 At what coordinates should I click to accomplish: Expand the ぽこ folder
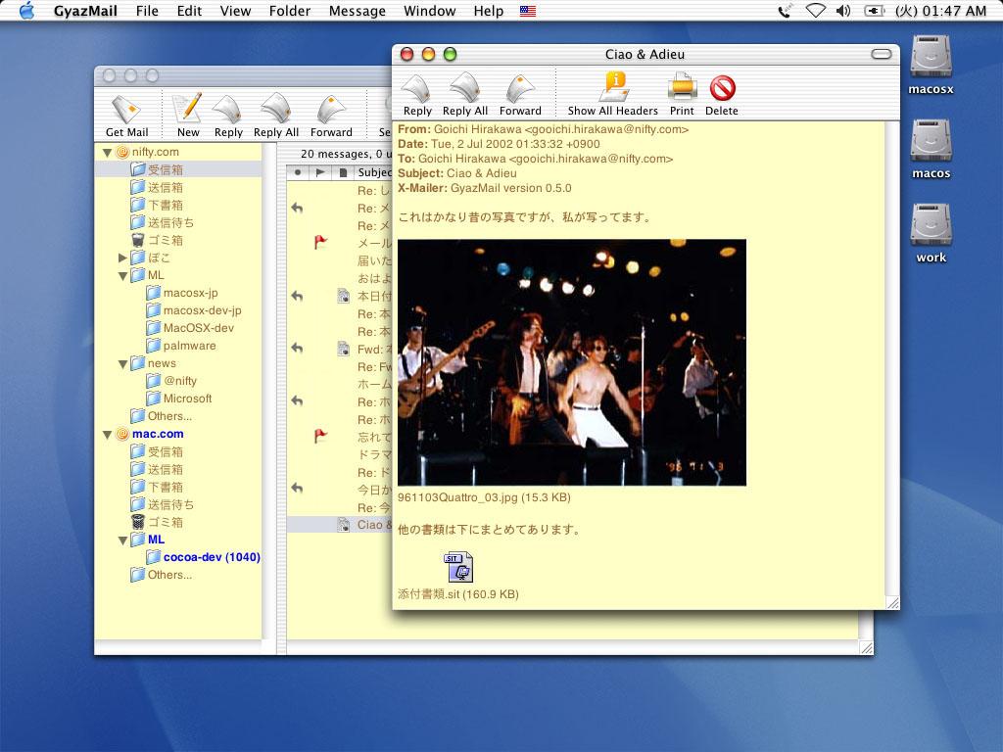tap(122, 258)
